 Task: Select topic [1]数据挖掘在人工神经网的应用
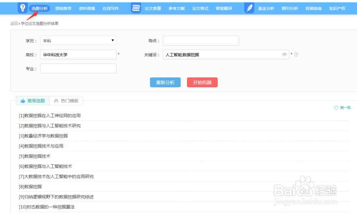coord(50,116)
